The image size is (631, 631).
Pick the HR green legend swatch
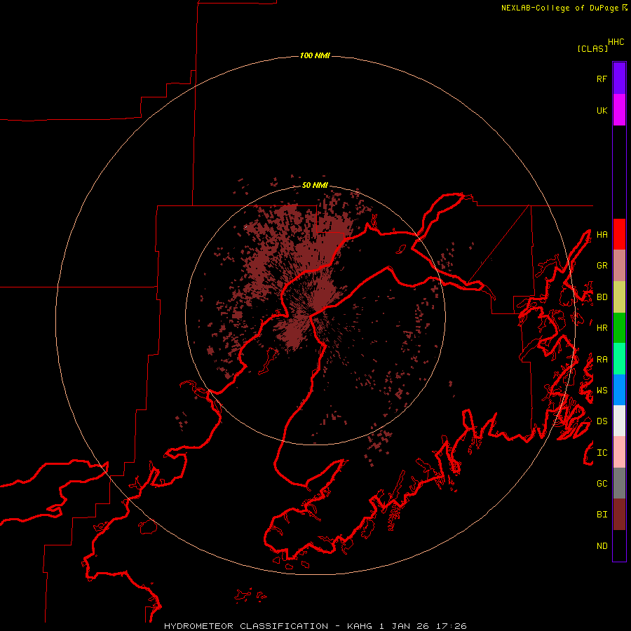point(619,328)
